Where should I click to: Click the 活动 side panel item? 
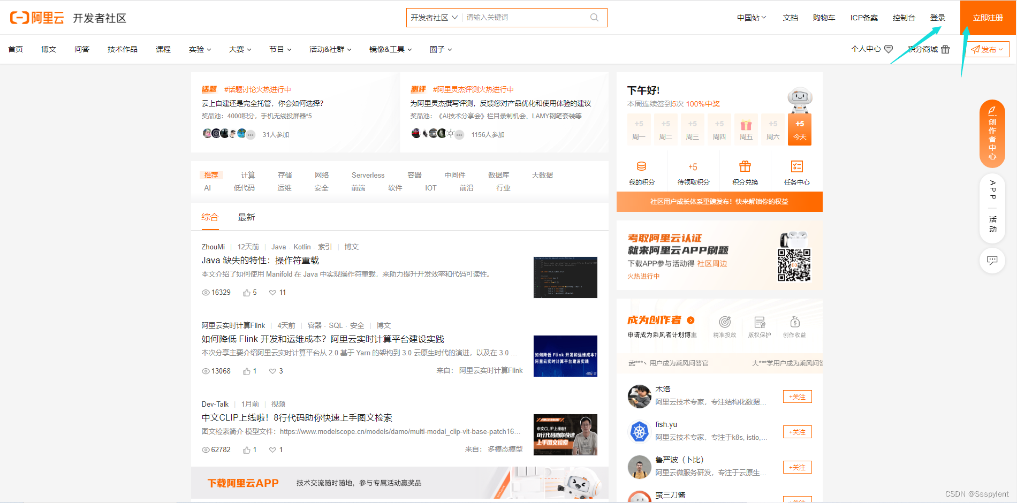click(992, 224)
